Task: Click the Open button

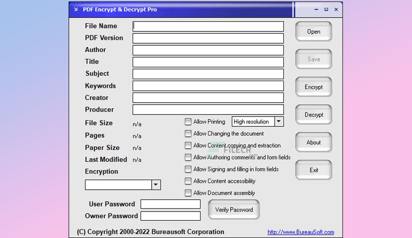Action: [313, 31]
